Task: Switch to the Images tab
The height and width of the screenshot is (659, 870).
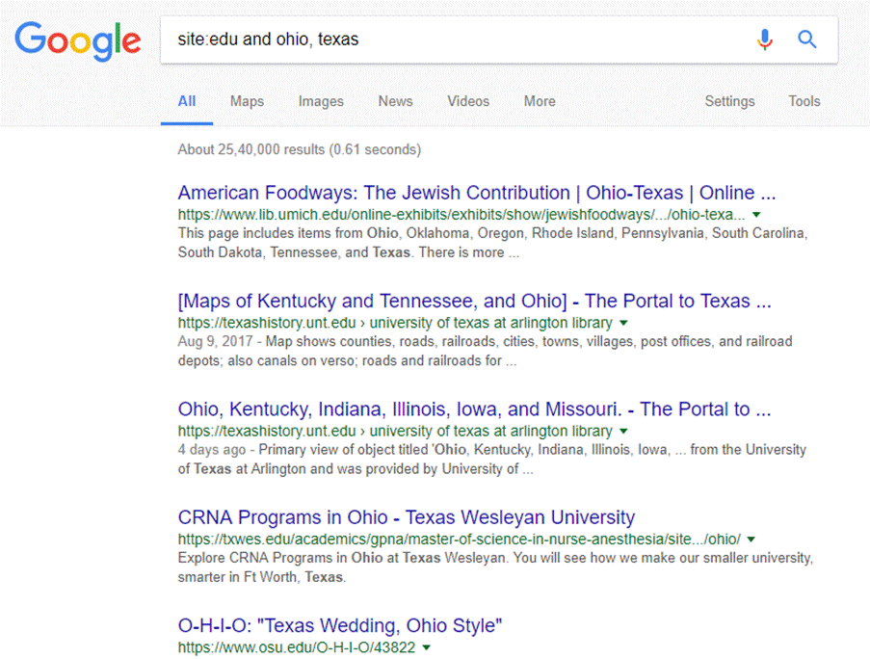Action: tap(321, 101)
